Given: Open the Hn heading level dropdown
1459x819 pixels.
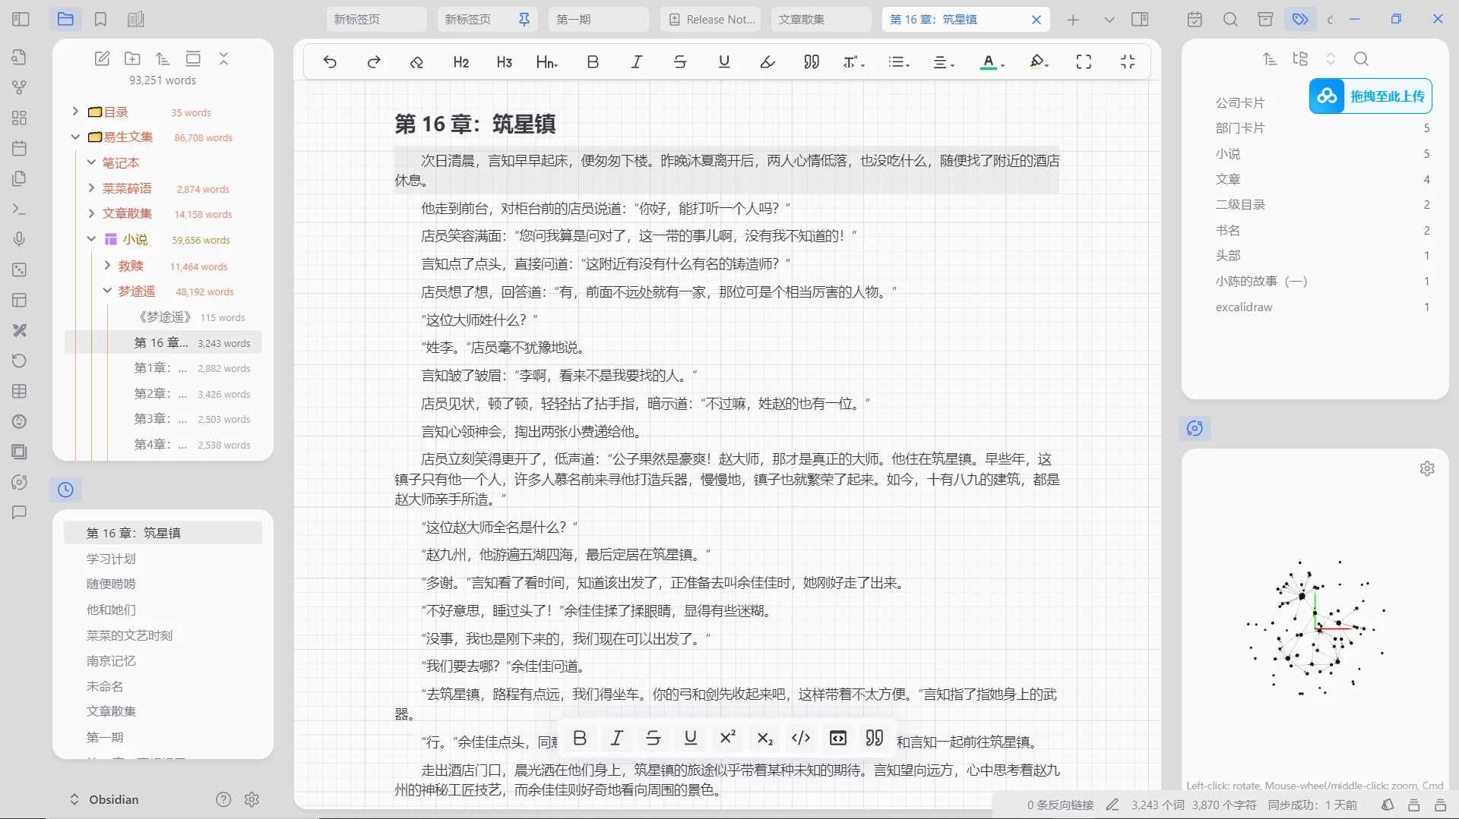Looking at the screenshot, I should (546, 61).
